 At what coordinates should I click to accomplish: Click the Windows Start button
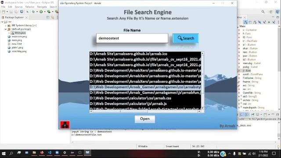click(4, 154)
